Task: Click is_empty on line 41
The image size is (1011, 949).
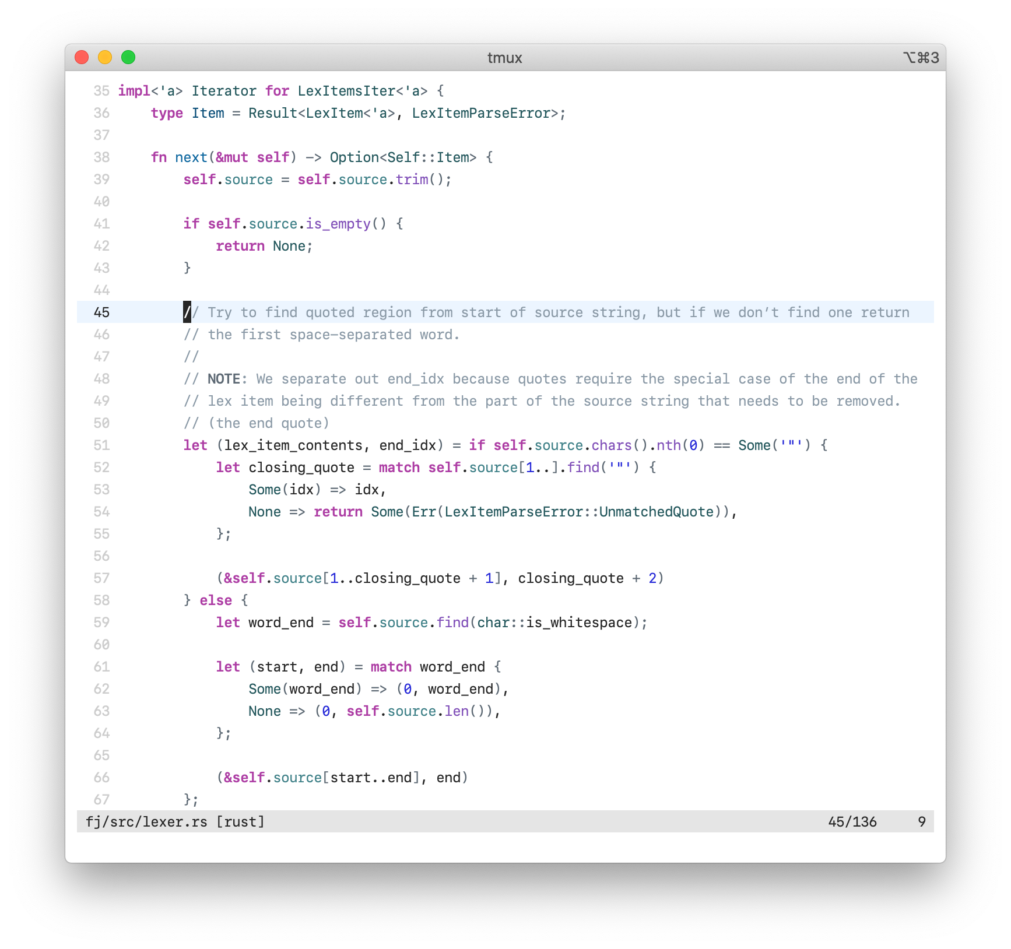Action: [x=338, y=224]
